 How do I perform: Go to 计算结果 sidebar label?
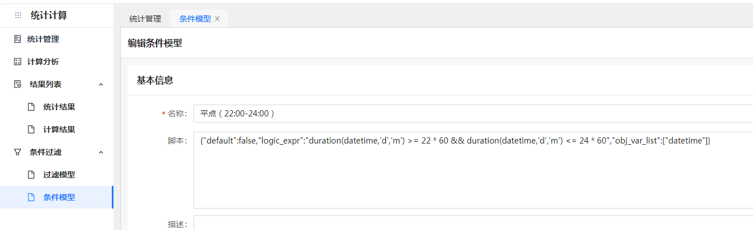pyautogui.click(x=59, y=129)
